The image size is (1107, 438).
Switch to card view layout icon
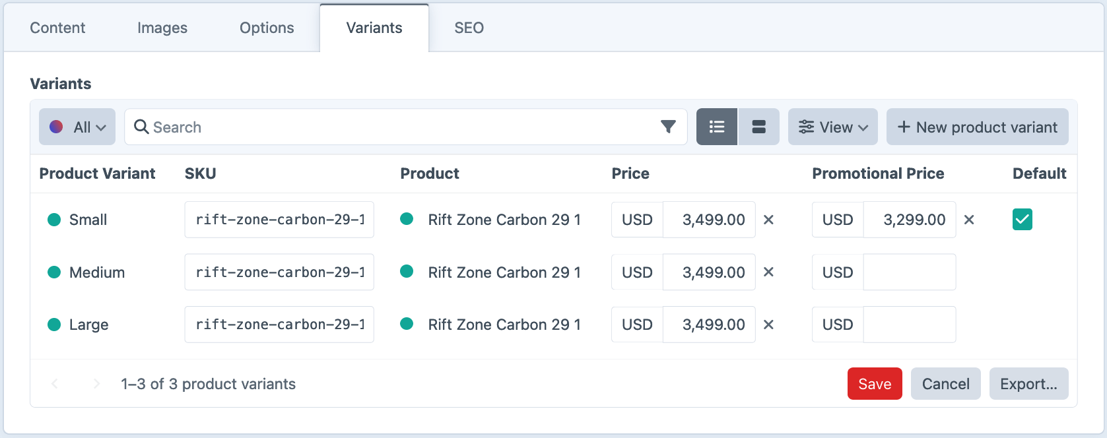coord(758,127)
